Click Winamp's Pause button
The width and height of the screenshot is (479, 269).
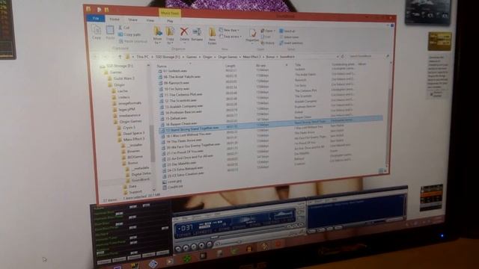tap(194, 247)
